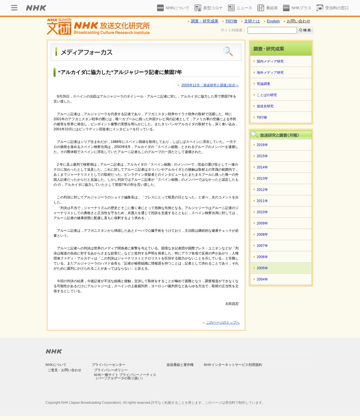Open 海外メディア研究 in sidebar
This screenshot has width=360, height=420.
click(x=281, y=73)
